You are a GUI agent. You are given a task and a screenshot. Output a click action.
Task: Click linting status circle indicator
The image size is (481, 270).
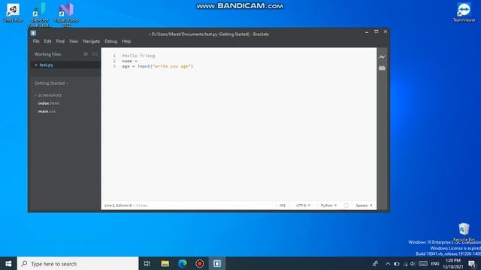click(346, 205)
